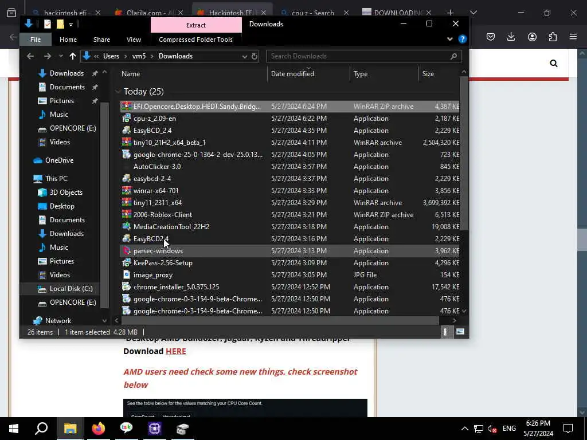The image size is (587, 440).
Task: Open Windows taskbar search
Action: click(41, 429)
